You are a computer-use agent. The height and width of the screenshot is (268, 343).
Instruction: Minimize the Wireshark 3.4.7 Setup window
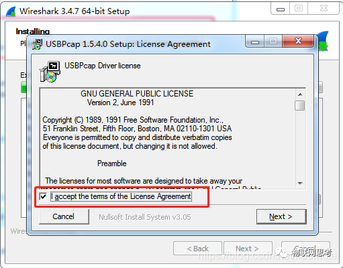click(x=281, y=9)
